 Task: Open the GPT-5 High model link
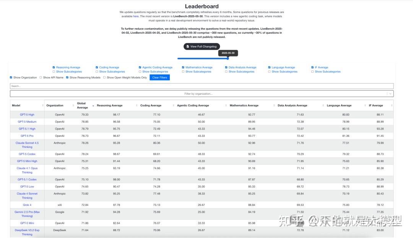pyautogui.click(x=26, y=114)
